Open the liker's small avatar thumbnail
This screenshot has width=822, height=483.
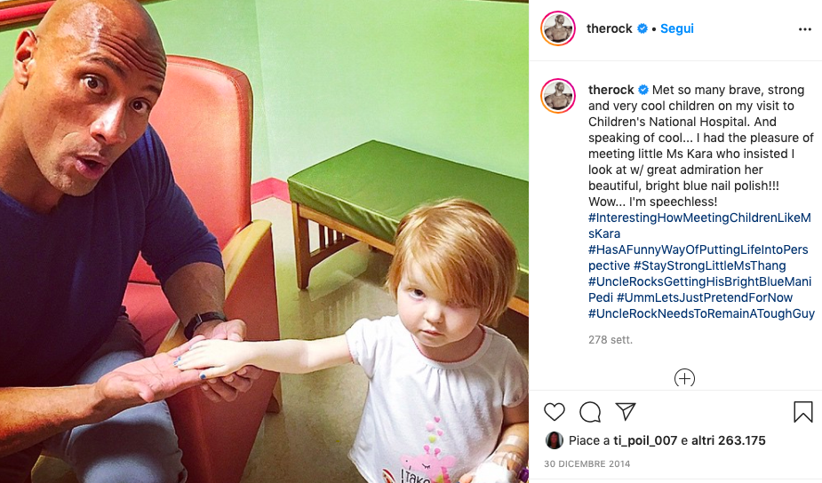coord(555,440)
